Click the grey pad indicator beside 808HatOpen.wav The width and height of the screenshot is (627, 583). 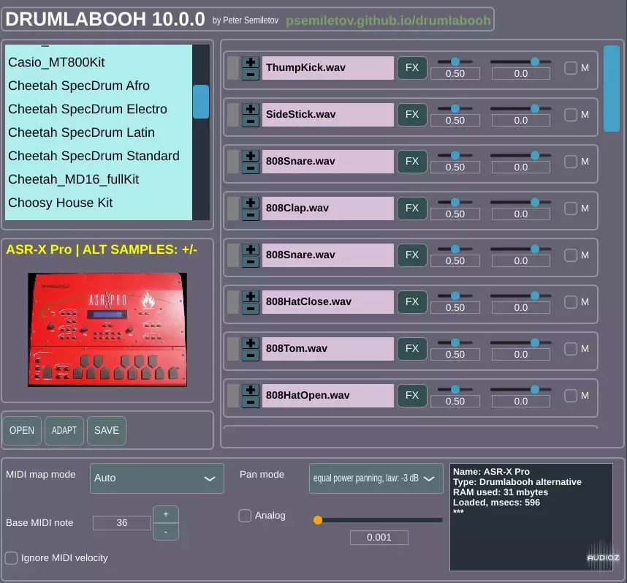click(233, 395)
